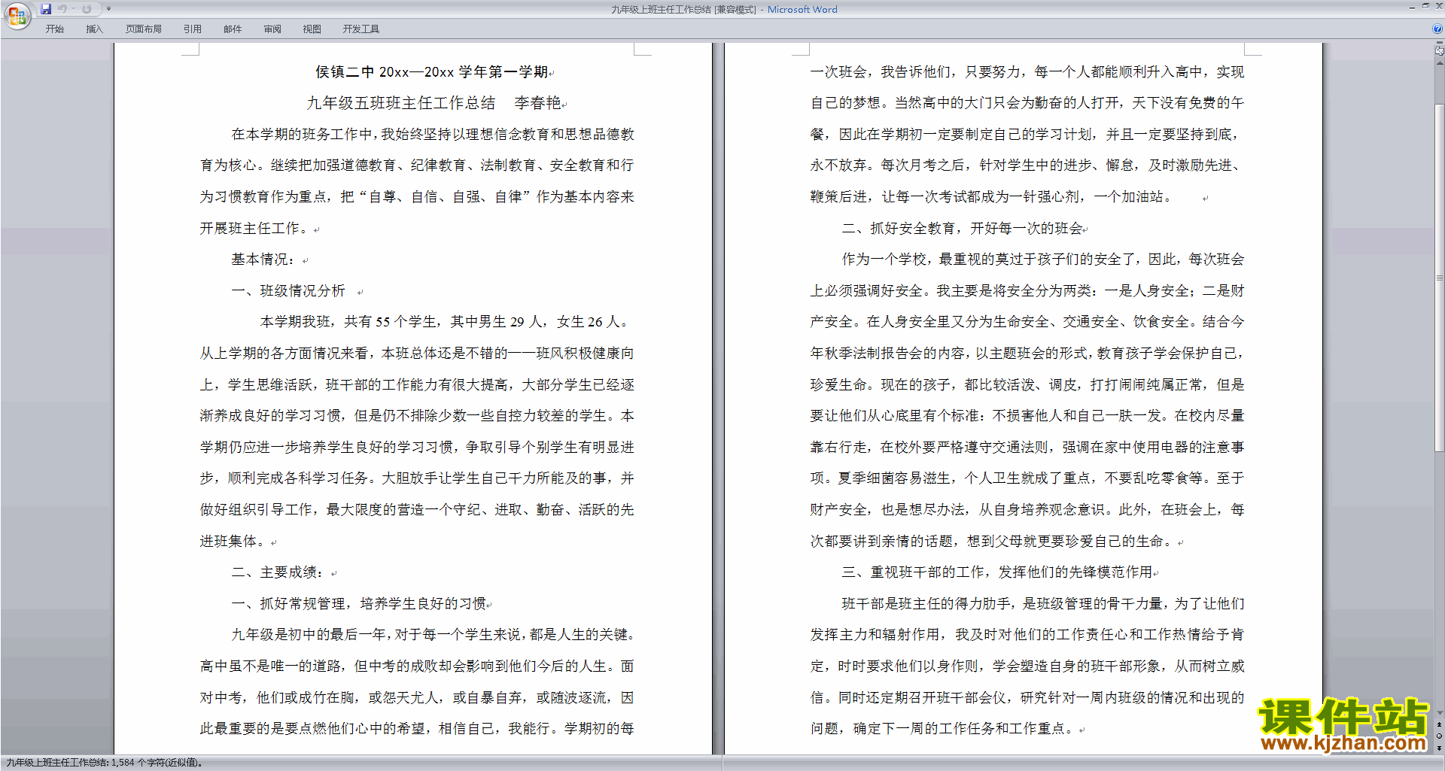The width and height of the screenshot is (1445, 771).
Task: Click the heading 一、班级情况分析
Action: [288, 291]
